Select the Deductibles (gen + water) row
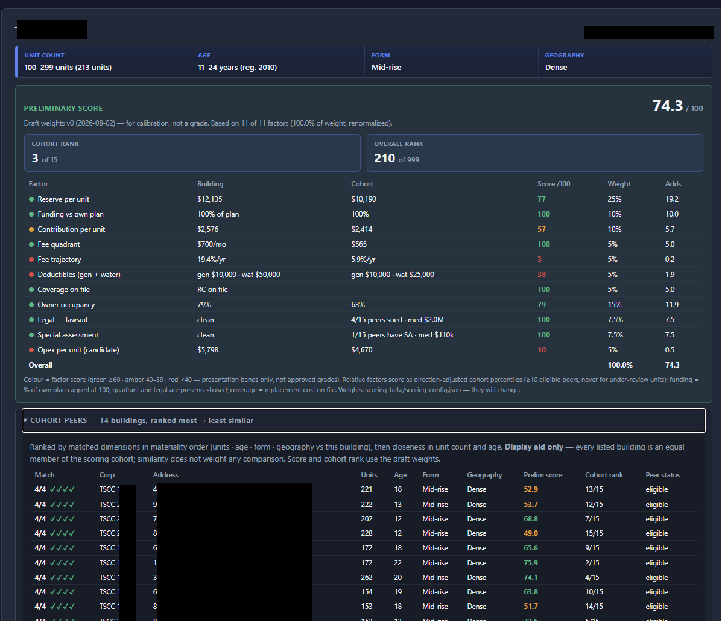 point(363,275)
